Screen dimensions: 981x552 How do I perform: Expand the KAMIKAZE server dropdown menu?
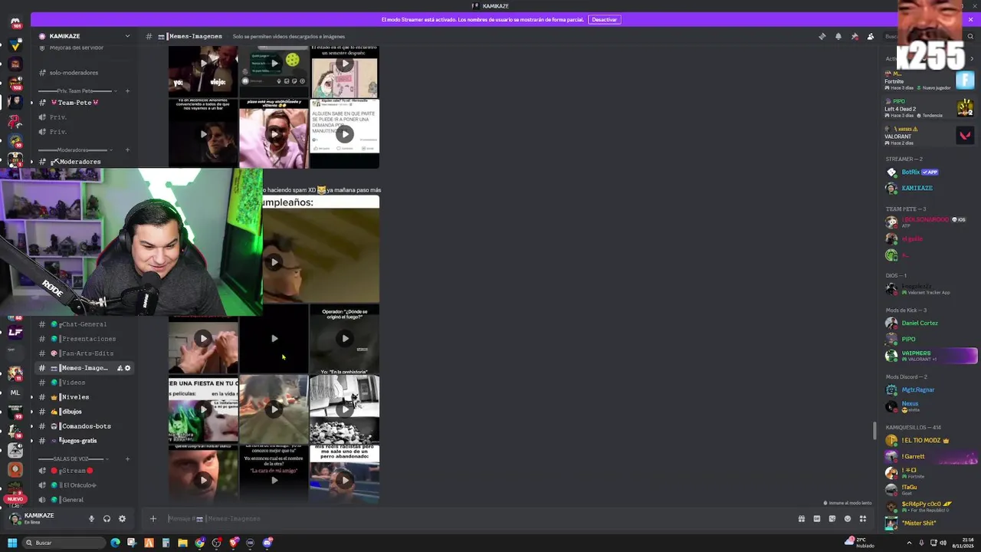pyautogui.click(x=127, y=36)
